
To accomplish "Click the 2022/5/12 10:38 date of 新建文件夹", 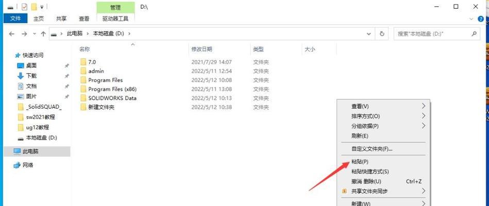I will coord(211,107).
